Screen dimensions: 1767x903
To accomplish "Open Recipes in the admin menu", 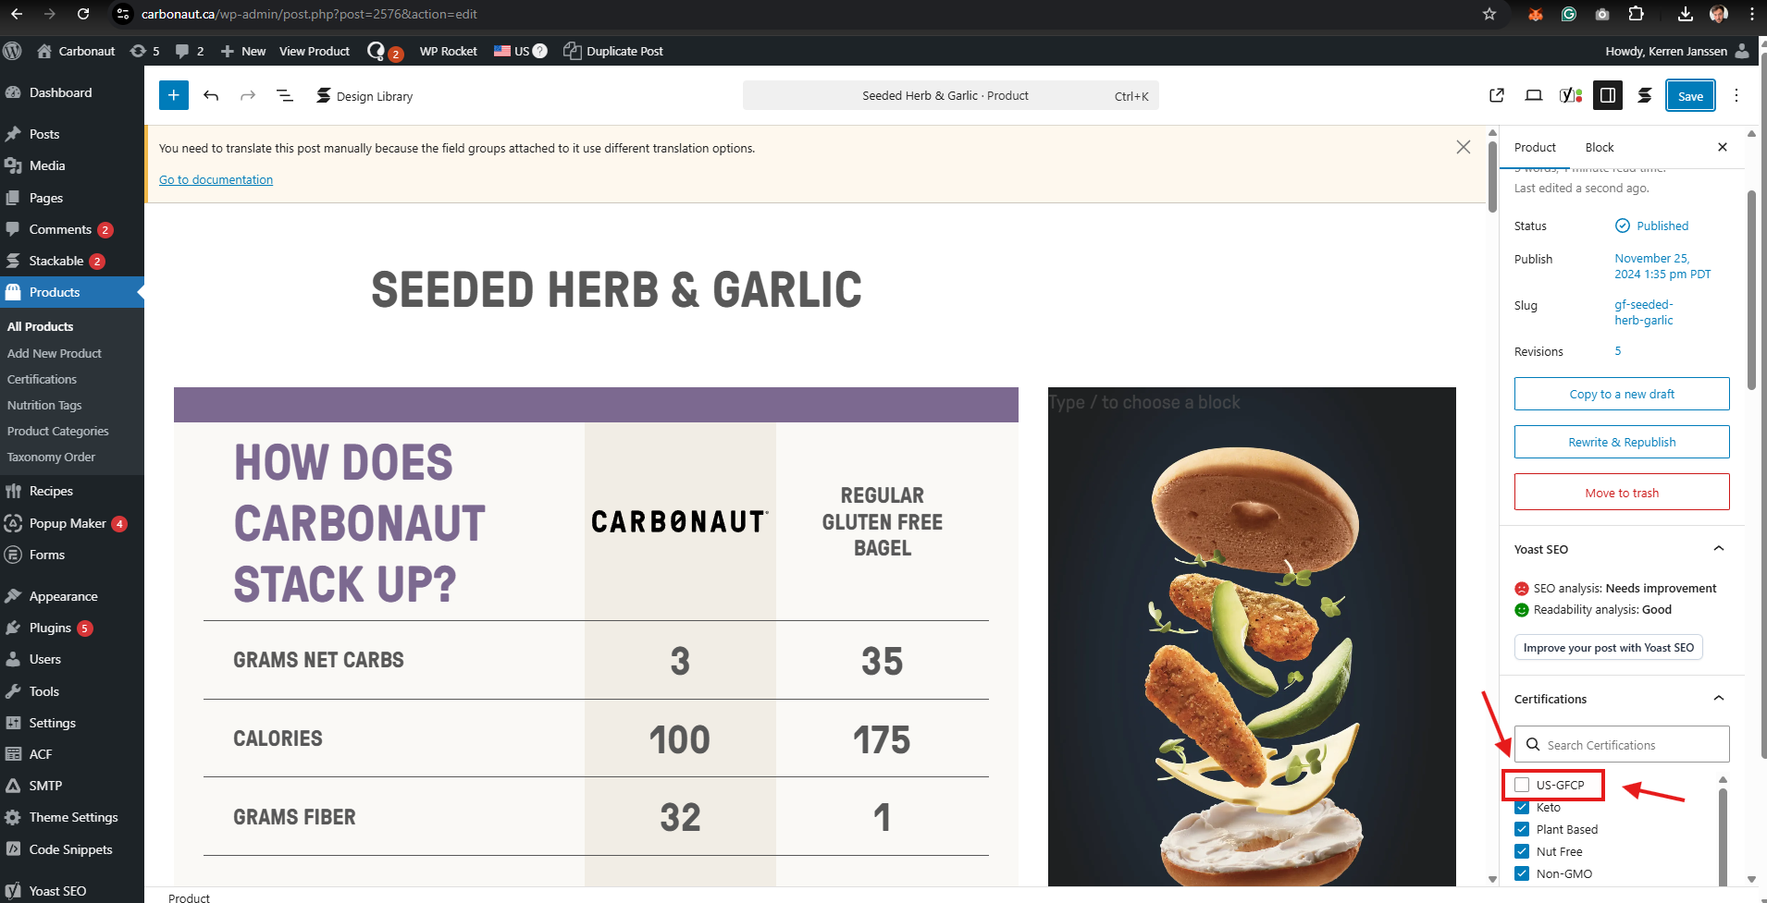I will (x=51, y=491).
